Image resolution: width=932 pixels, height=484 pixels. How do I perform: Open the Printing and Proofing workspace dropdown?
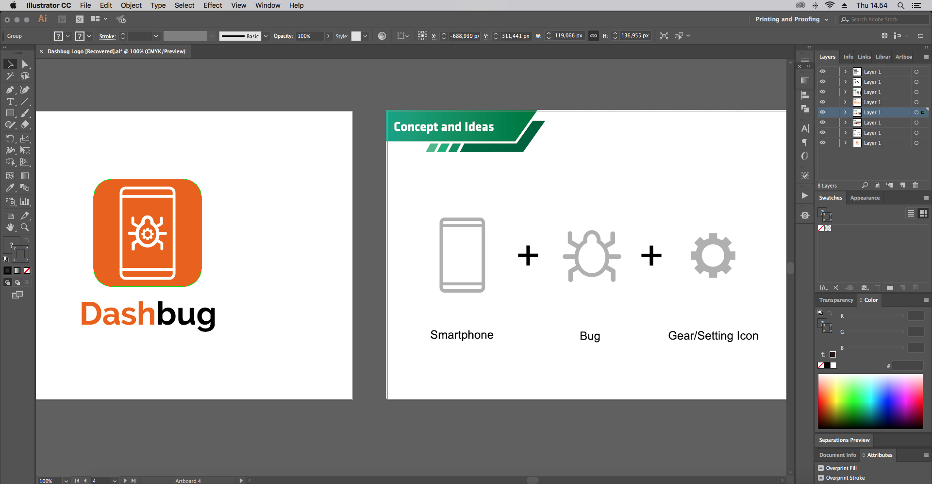792,19
